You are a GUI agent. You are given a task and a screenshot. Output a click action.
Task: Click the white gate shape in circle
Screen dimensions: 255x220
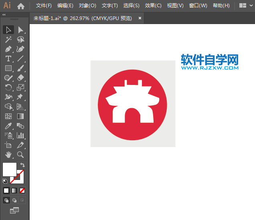[x=133, y=97]
